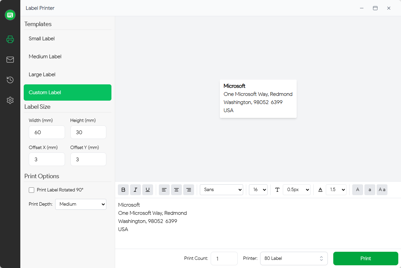Click 'Microsoft' line in the text editor
Screen dimensions: 401x268
click(129, 205)
